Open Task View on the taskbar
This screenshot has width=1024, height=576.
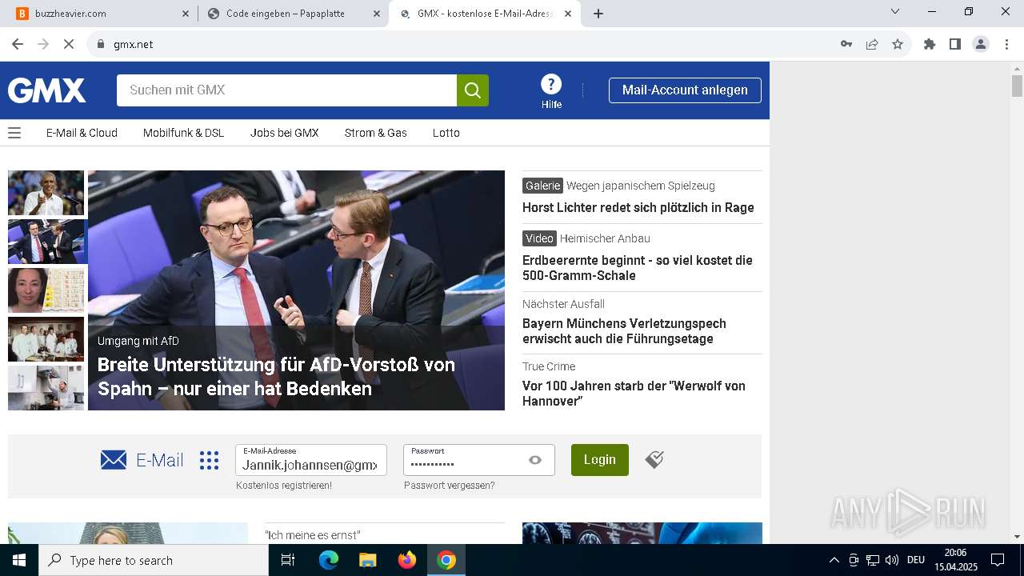288,560
